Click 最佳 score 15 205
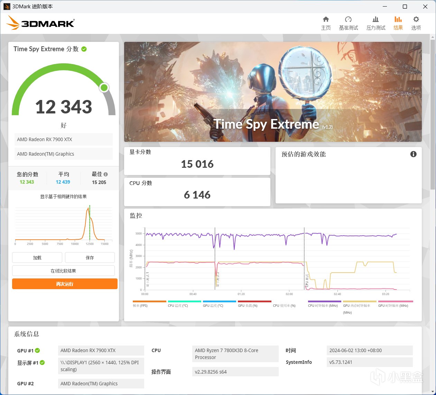This screenshot has height=395, width=436. click(x=99, y=182)
